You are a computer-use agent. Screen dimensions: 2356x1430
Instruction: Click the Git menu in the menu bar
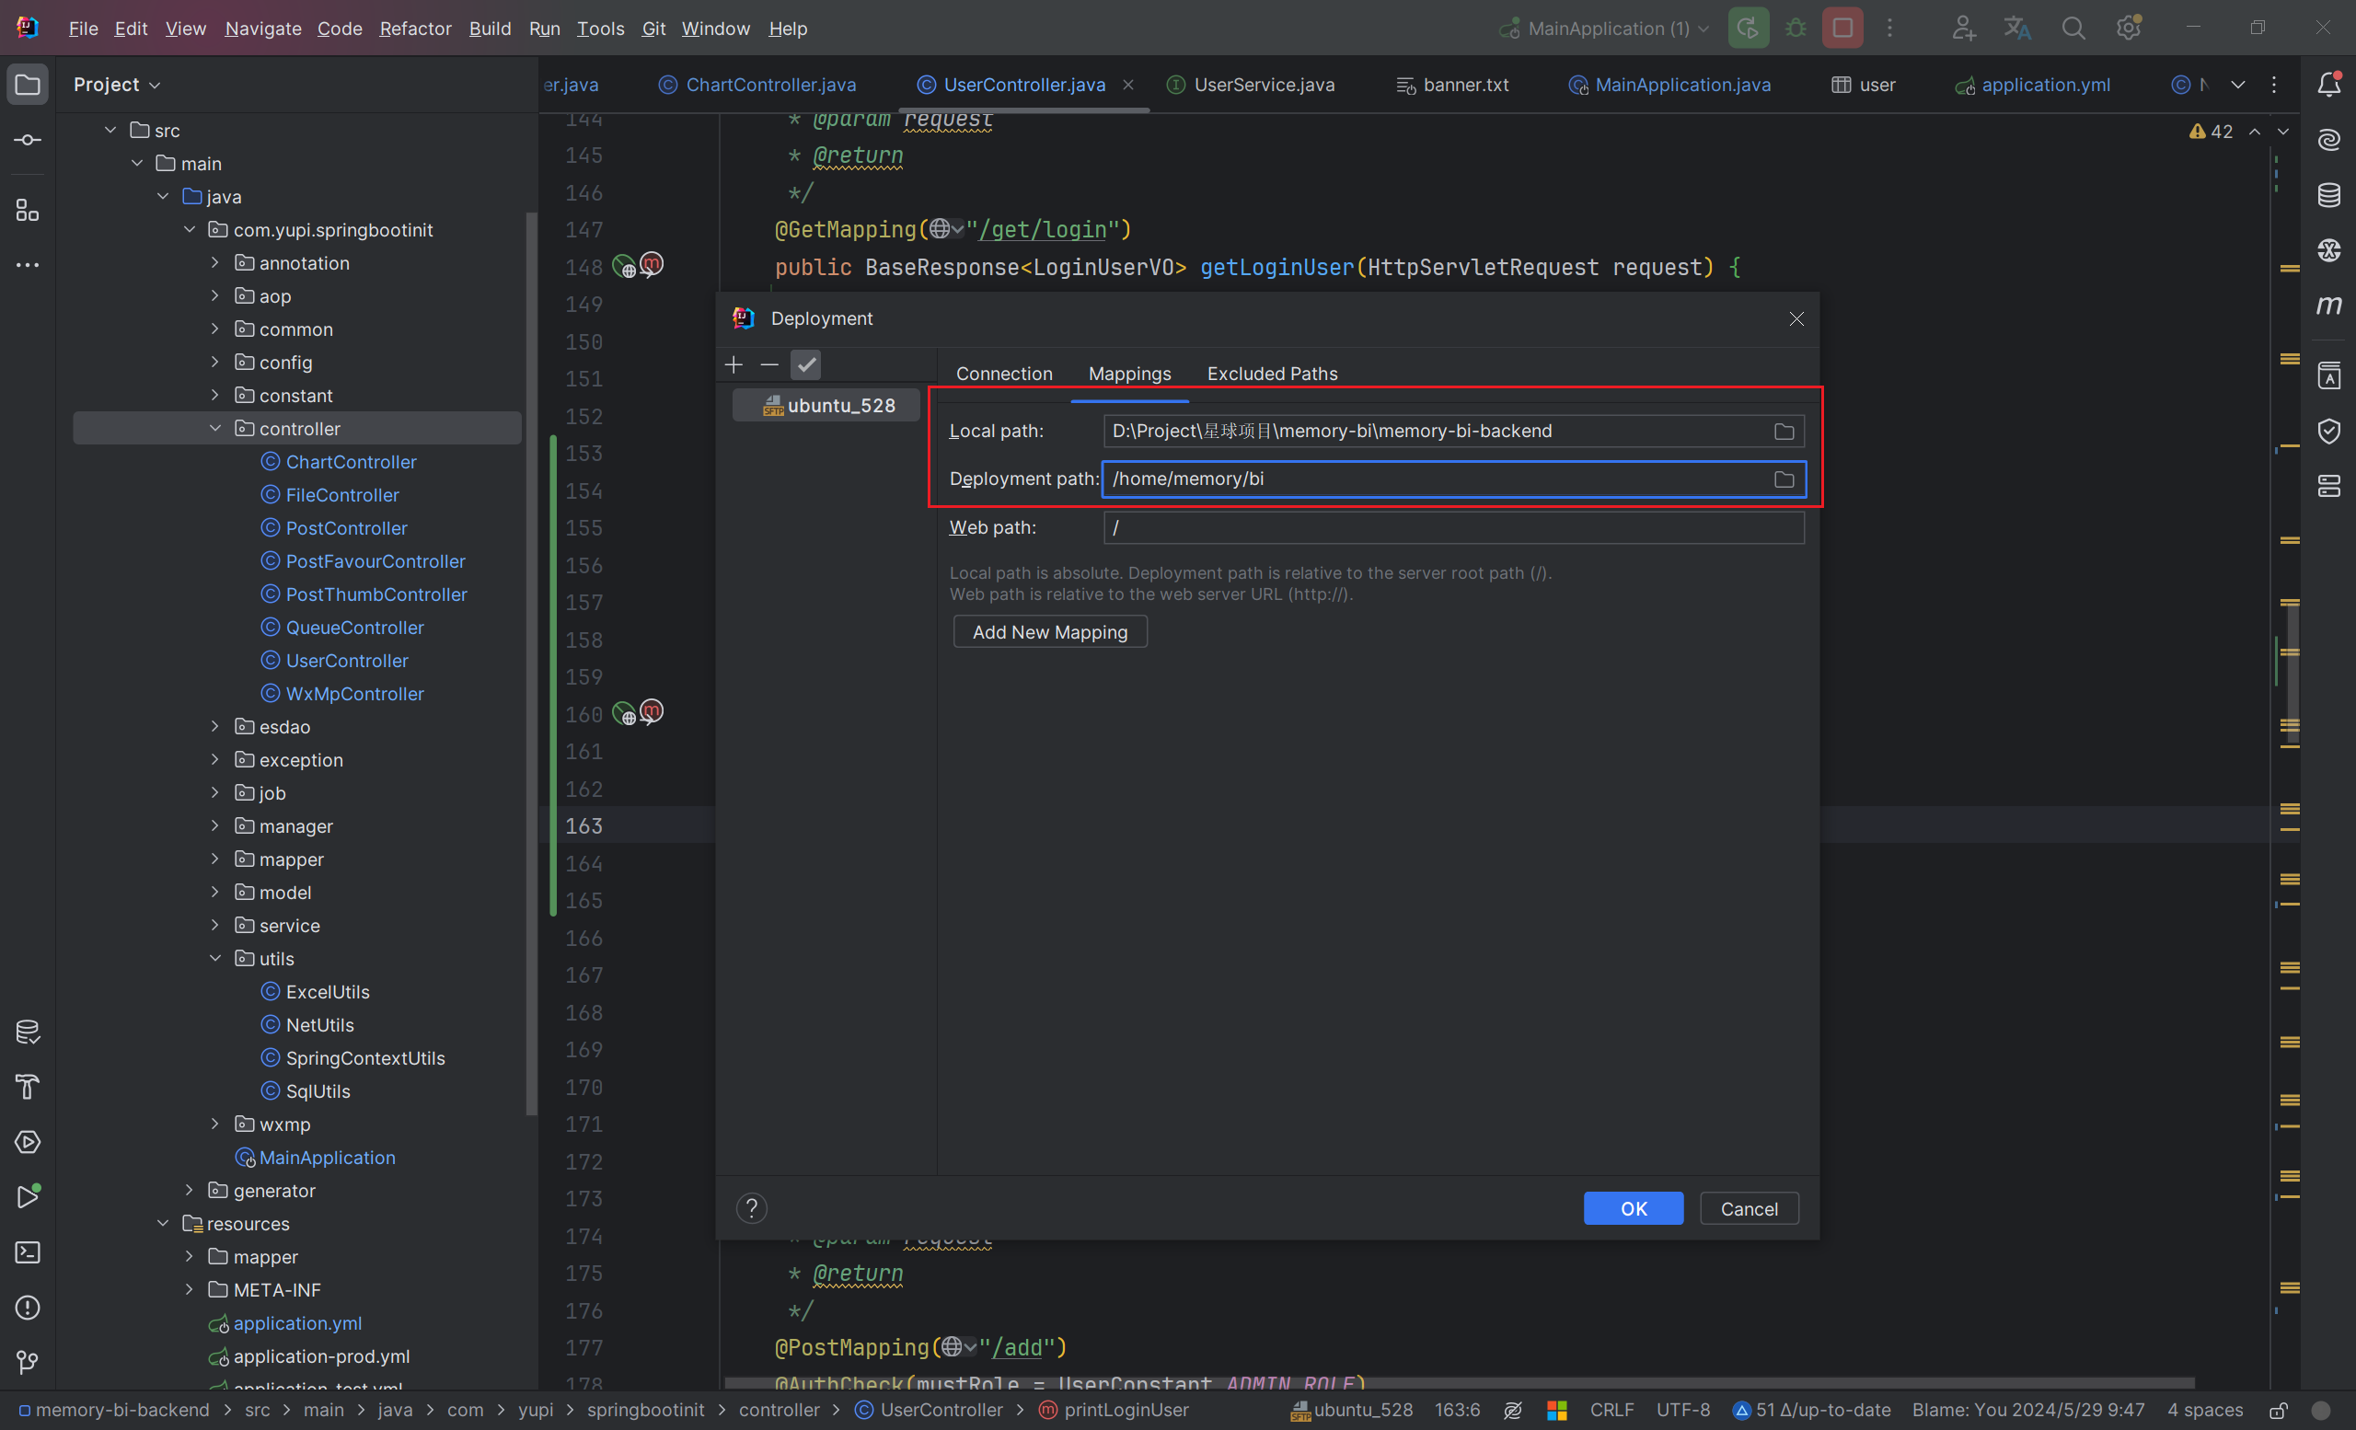653,27
